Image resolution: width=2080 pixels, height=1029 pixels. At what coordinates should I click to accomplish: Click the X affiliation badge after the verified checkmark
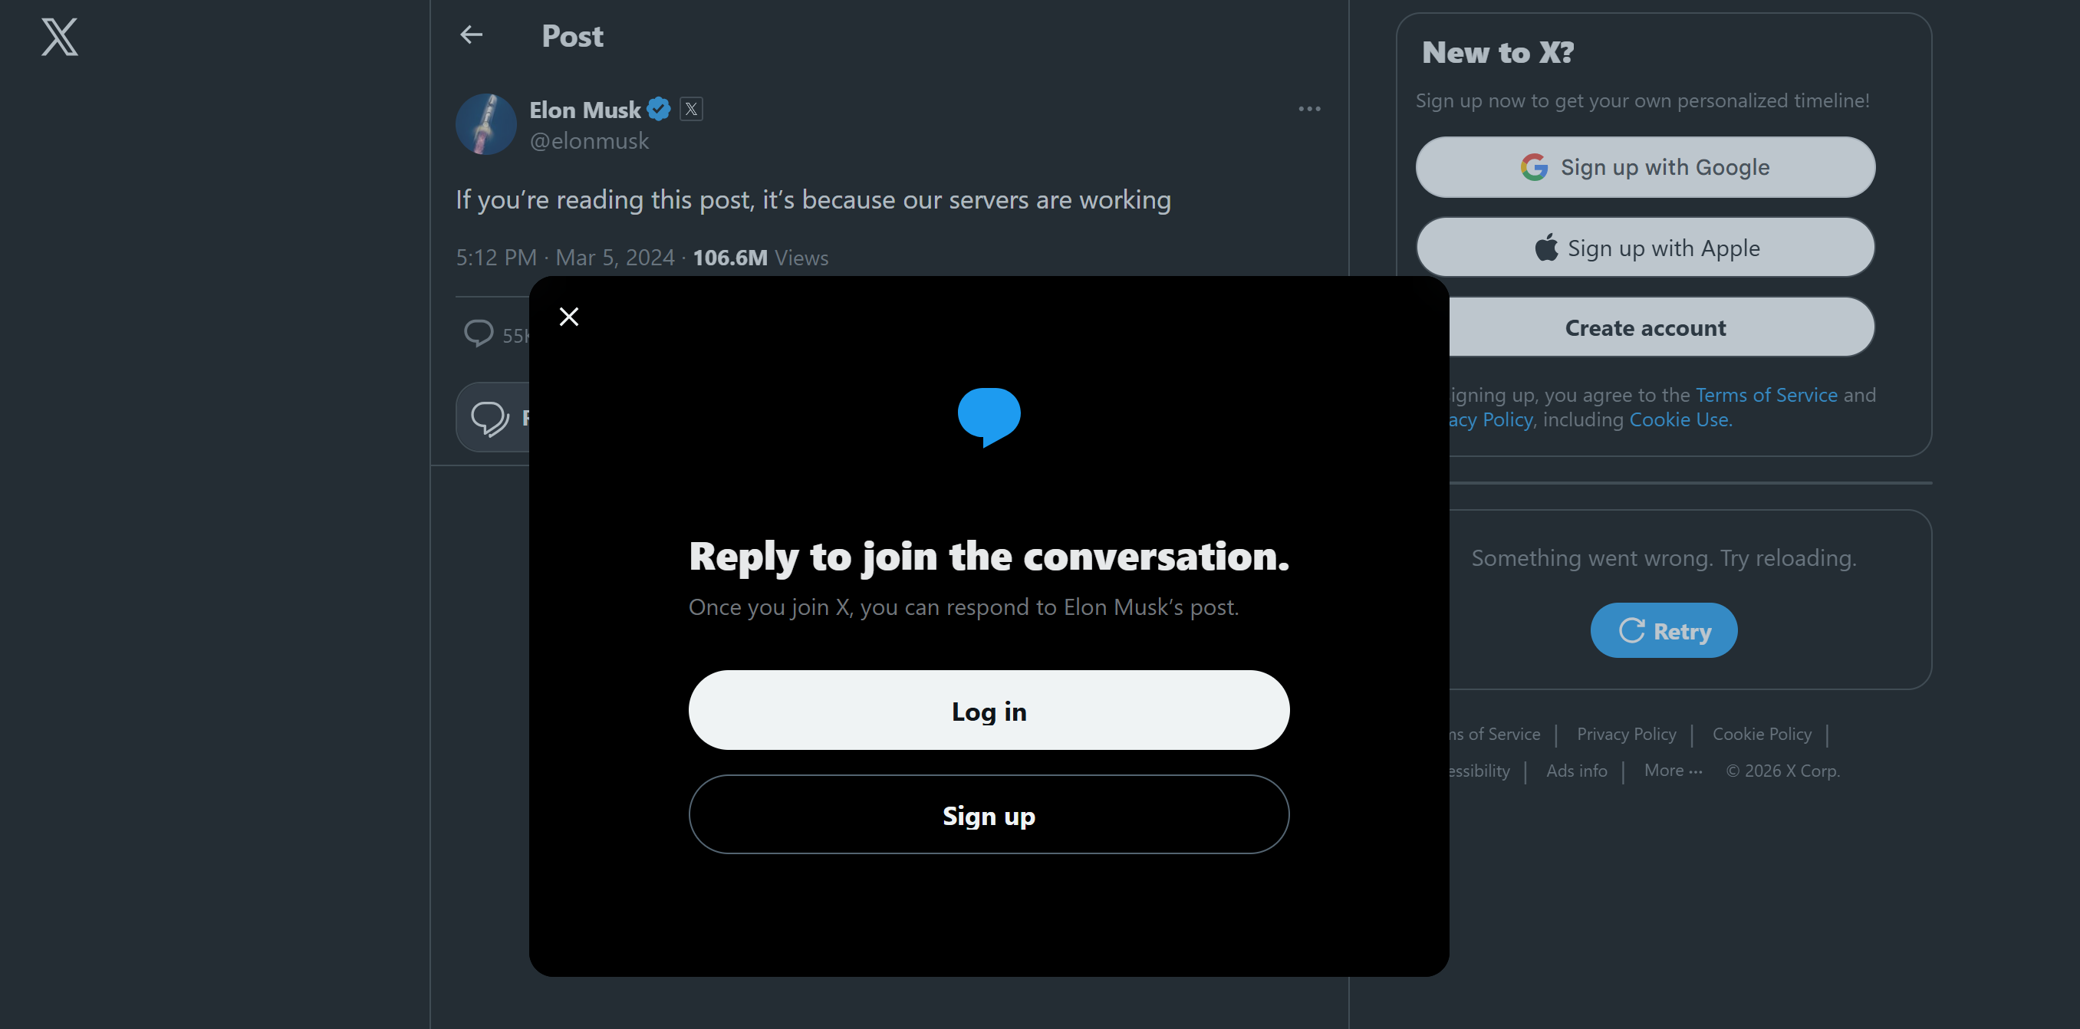(x=691, y=108)
